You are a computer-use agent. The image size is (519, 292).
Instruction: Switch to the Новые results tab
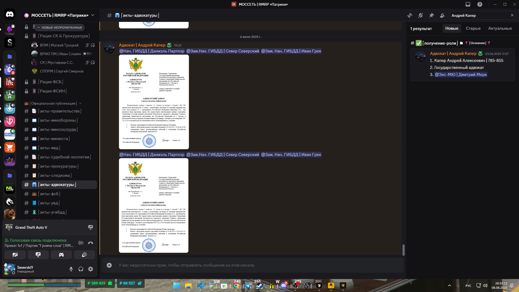452,28
